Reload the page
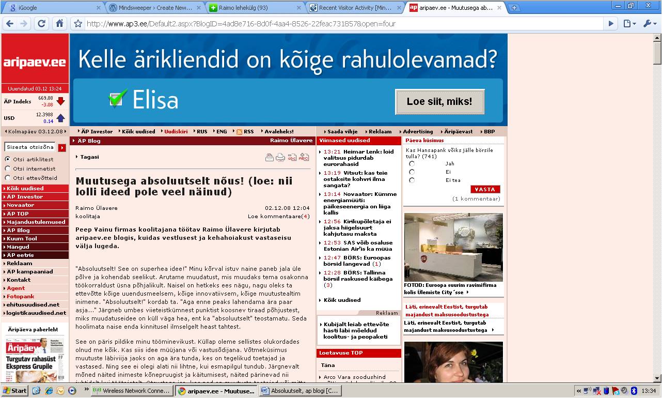Image resolution: width=662 pixels, height=398 pixels. 42,23
